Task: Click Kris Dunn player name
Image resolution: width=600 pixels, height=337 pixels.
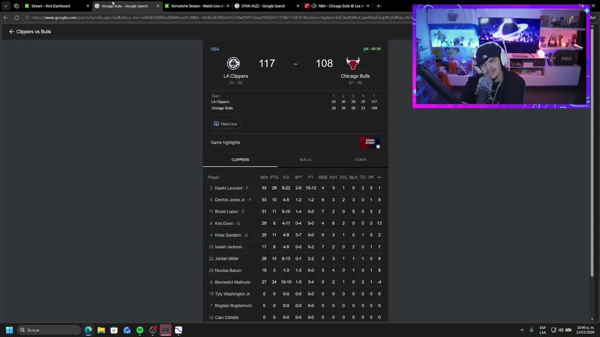Action: pyautogui.click(x=224, y=223)
